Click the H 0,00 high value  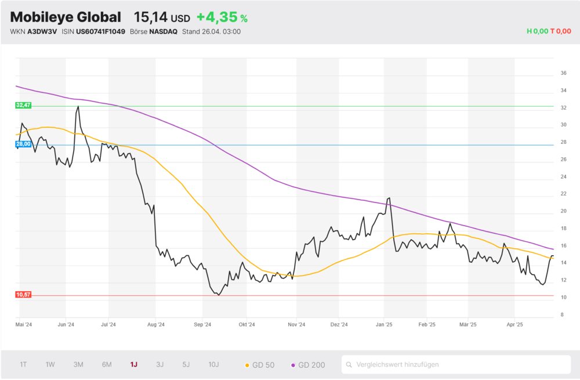coord(538,31)
